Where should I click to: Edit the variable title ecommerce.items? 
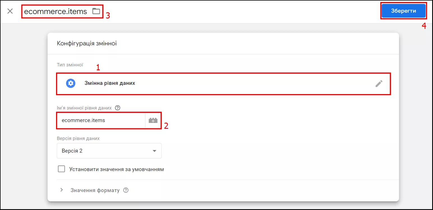point(55,11)
